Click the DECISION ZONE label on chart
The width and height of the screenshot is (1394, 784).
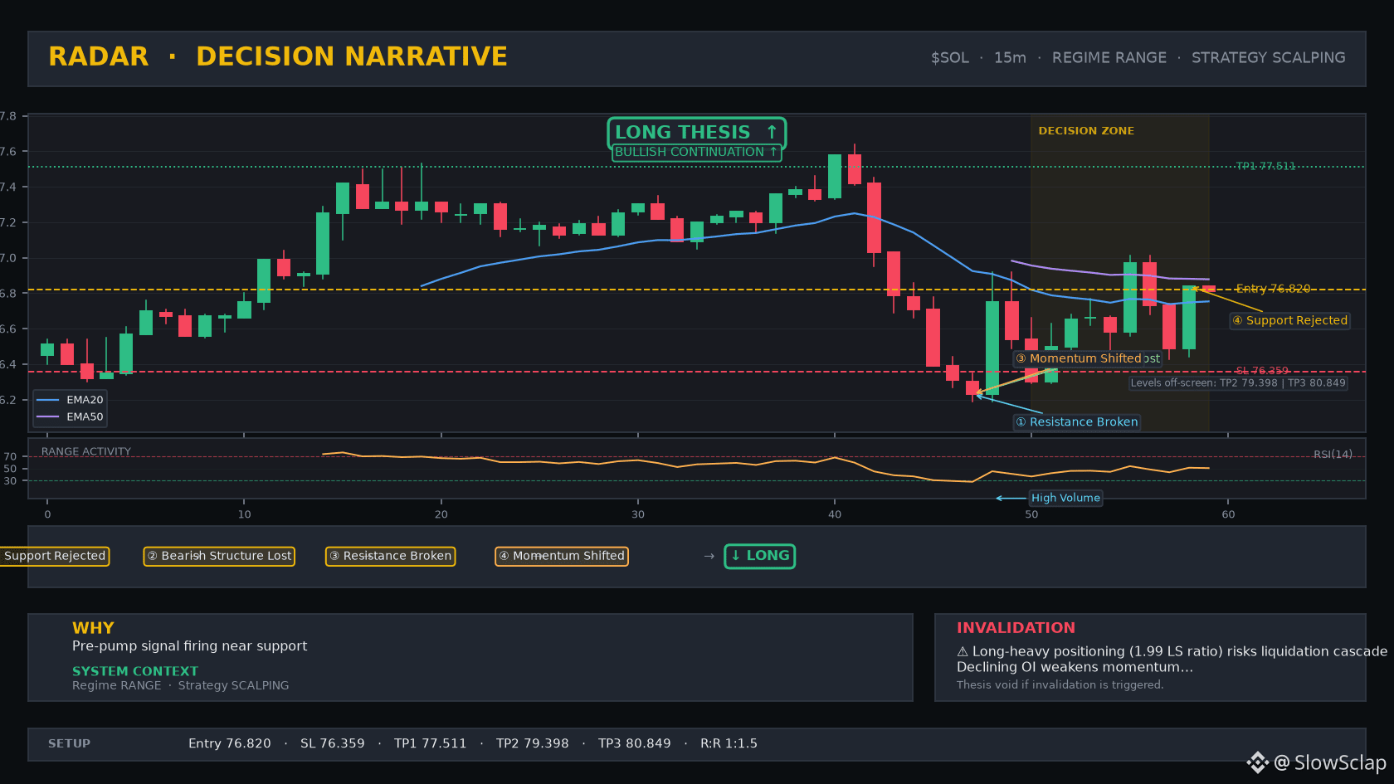pos(1086,131)
